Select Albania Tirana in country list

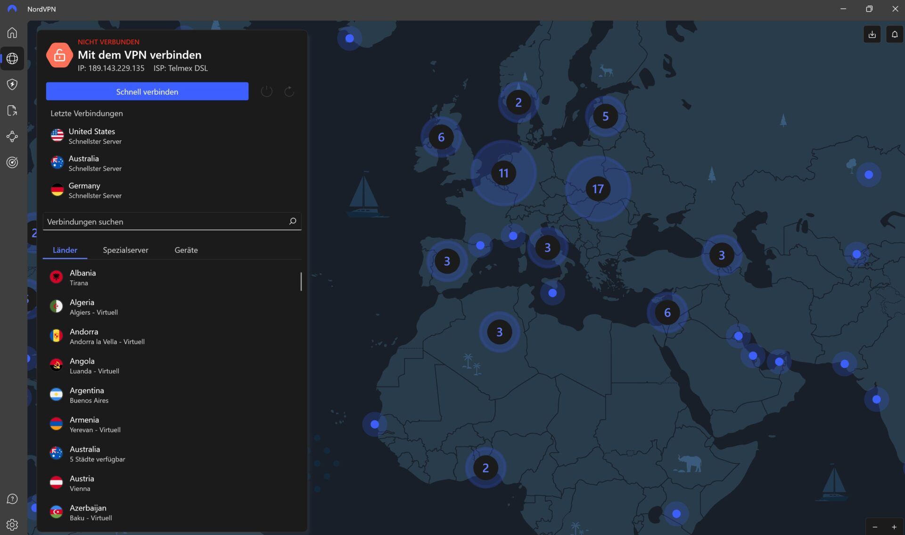click(x=172, y=277)
